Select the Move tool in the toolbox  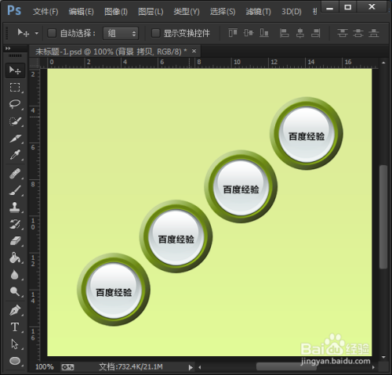click(x=15, y=70)
